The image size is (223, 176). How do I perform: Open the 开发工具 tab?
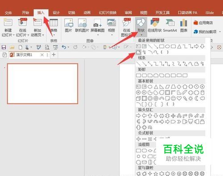(x=162, y=12)
